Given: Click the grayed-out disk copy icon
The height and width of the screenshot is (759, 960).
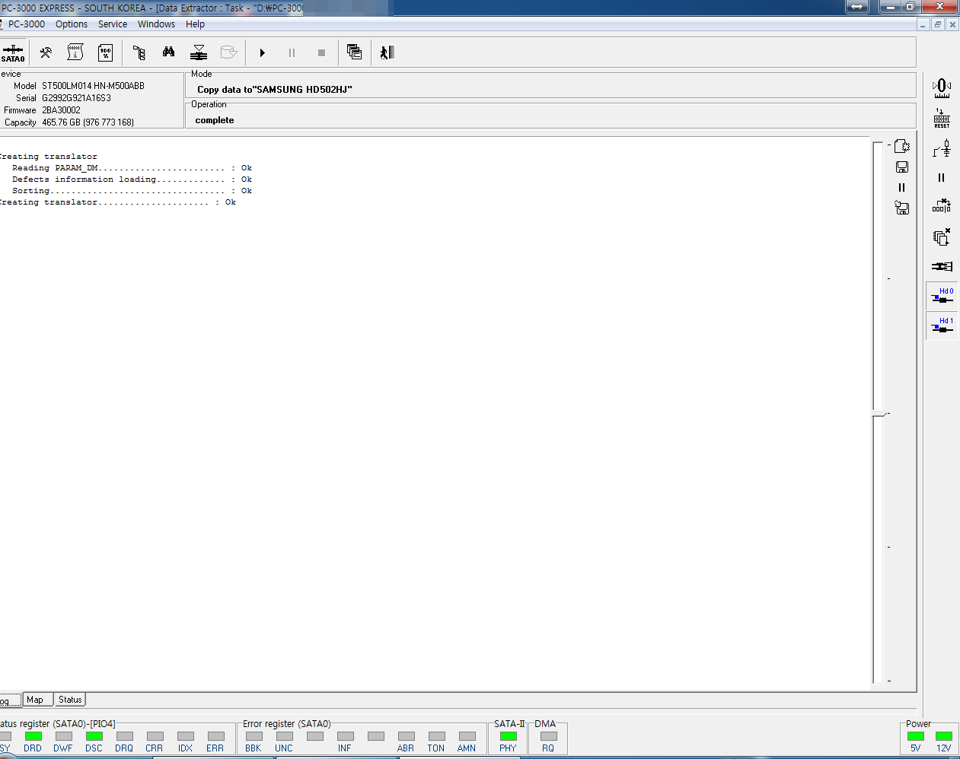Looking at the screenshot, I should click(228, 52).
